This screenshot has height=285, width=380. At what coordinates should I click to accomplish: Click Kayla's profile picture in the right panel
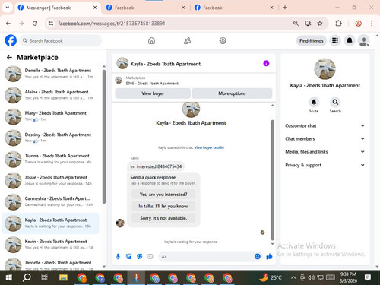pos(325,69)
